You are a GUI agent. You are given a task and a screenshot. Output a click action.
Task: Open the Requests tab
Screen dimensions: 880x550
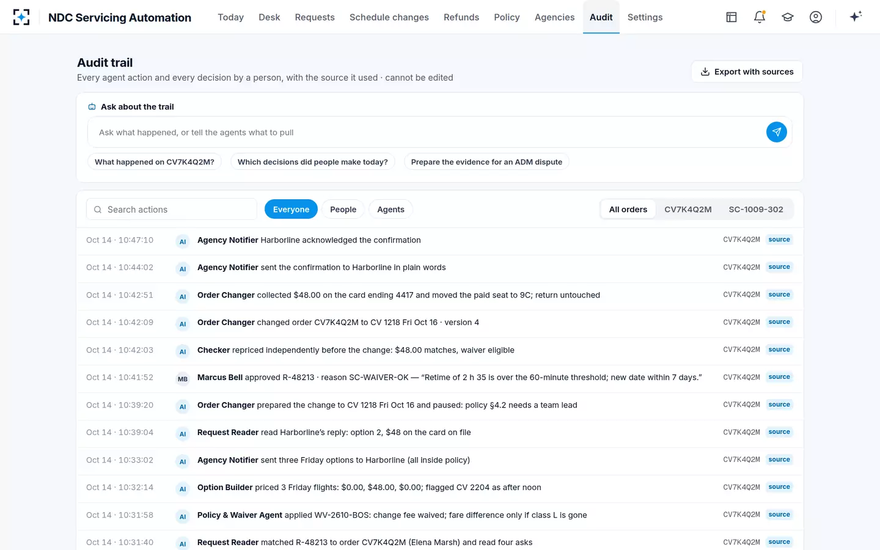tap(315, 17)
